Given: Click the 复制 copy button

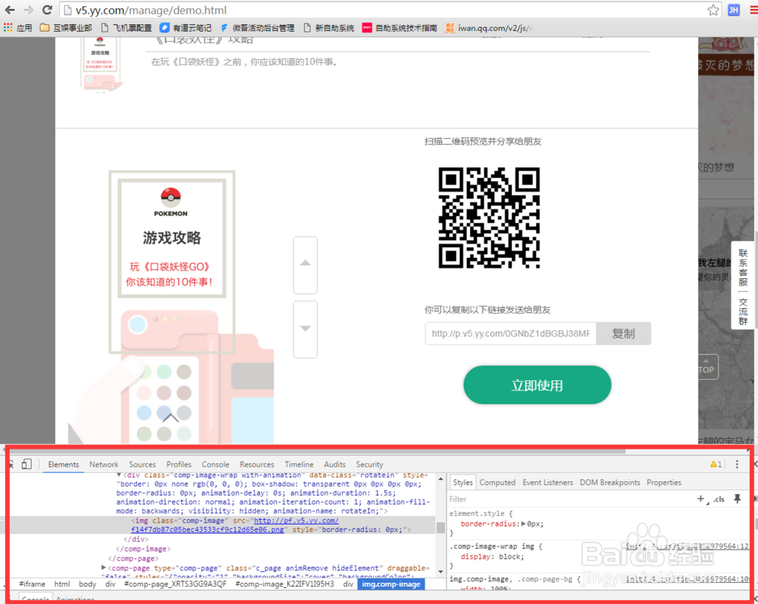Looking at the screenshot, I should coord(623,333).
